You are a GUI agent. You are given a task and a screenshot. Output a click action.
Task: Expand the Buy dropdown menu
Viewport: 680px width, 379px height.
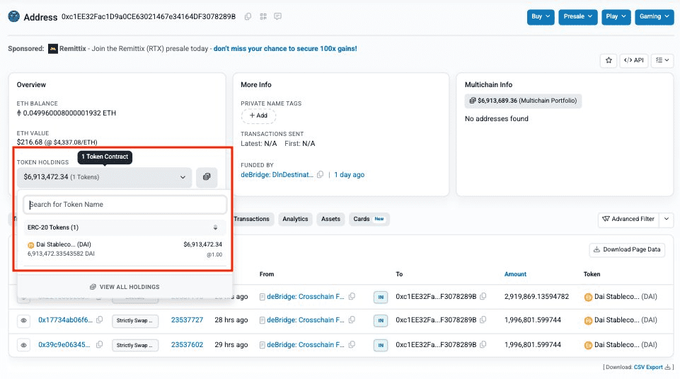pyautogui.click(x=541, y=16)
